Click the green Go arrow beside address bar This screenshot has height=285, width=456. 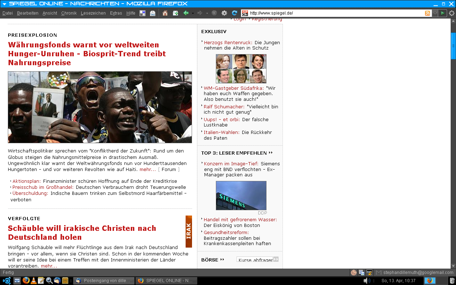(442, 13)
